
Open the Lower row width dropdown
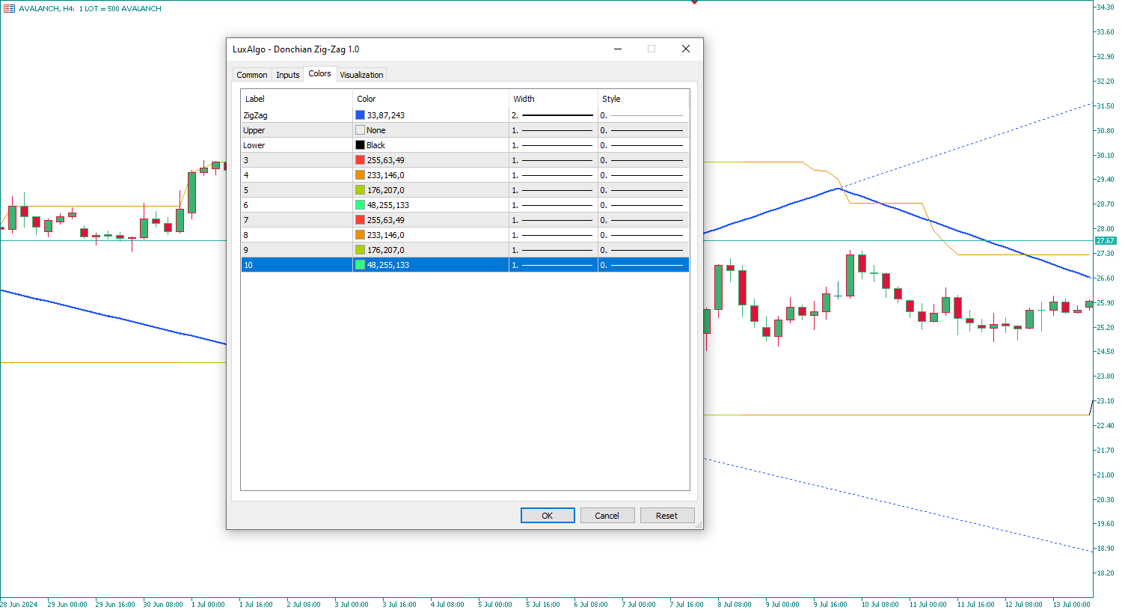[x=553, y=145]
